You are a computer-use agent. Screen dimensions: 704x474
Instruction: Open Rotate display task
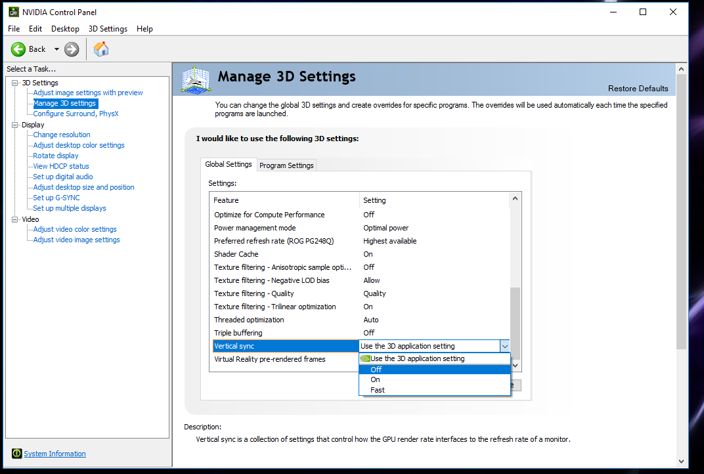pos(56,156)
